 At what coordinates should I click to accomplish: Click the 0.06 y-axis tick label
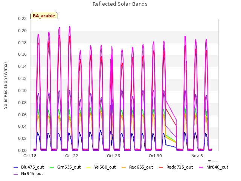click(x=23, y=115)
